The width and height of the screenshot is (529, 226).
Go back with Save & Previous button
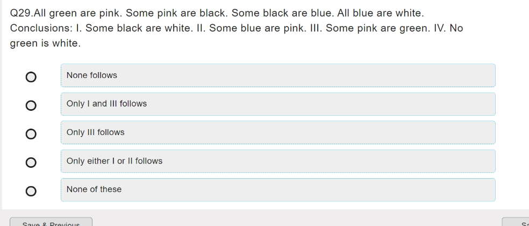point(51,222)
